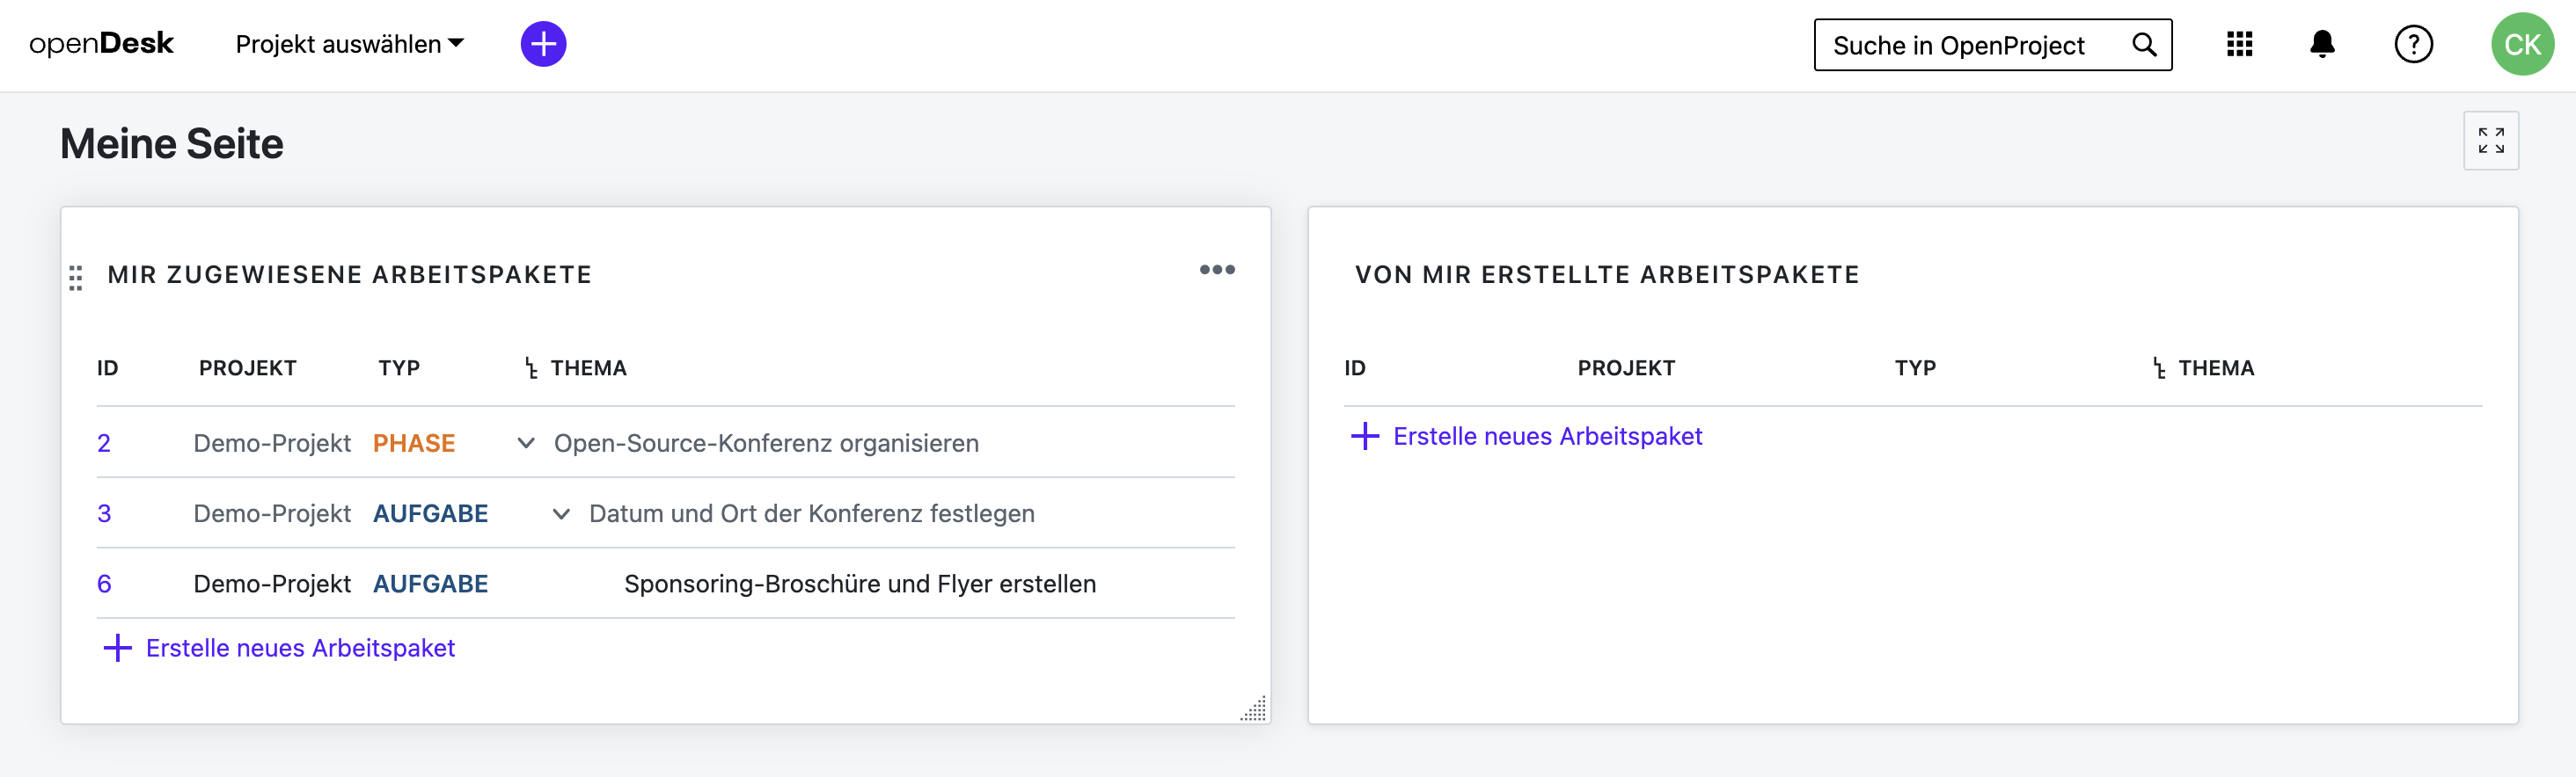2576x777 pixels.
Task: Grab the drag handle of assigned work packages widget
Action: tap(76, 278)
